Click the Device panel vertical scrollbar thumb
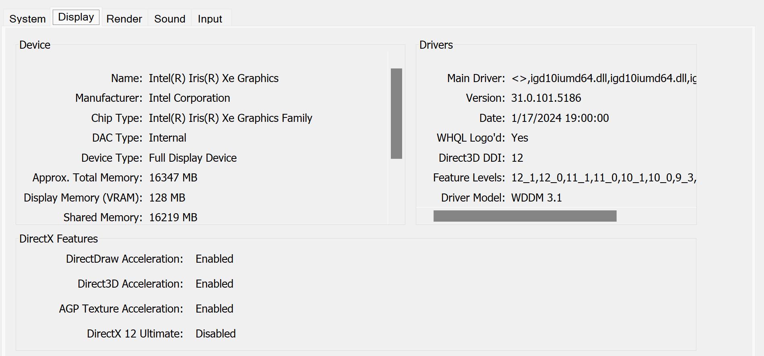 (396, 113)
